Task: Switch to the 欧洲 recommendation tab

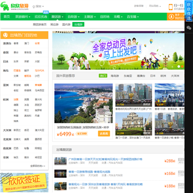Action: coord(163,76)
